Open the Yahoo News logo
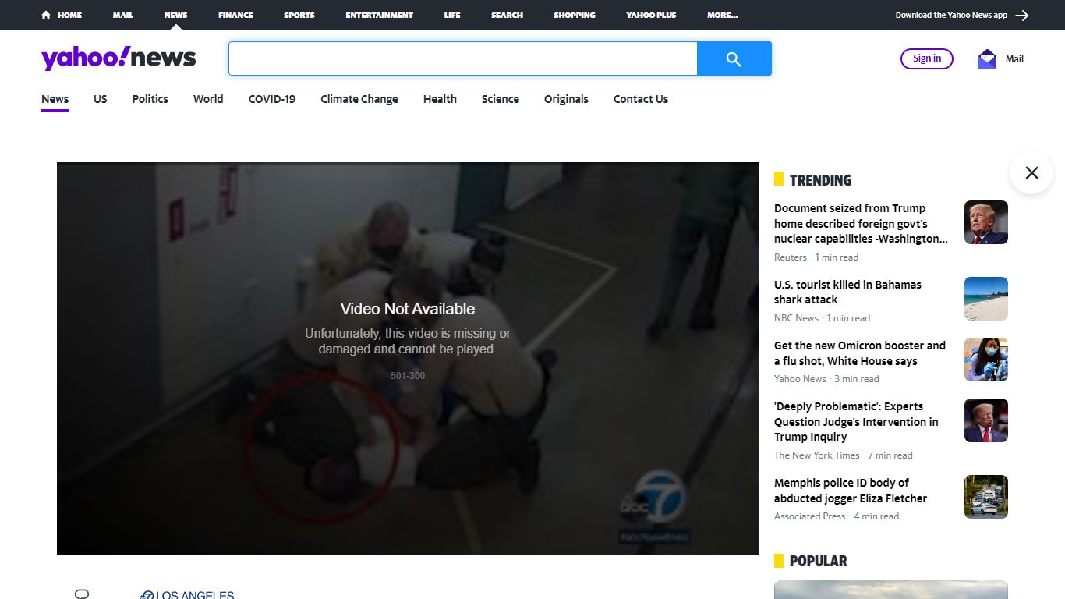The image size is (1065, 599). (x=119, y=58)
